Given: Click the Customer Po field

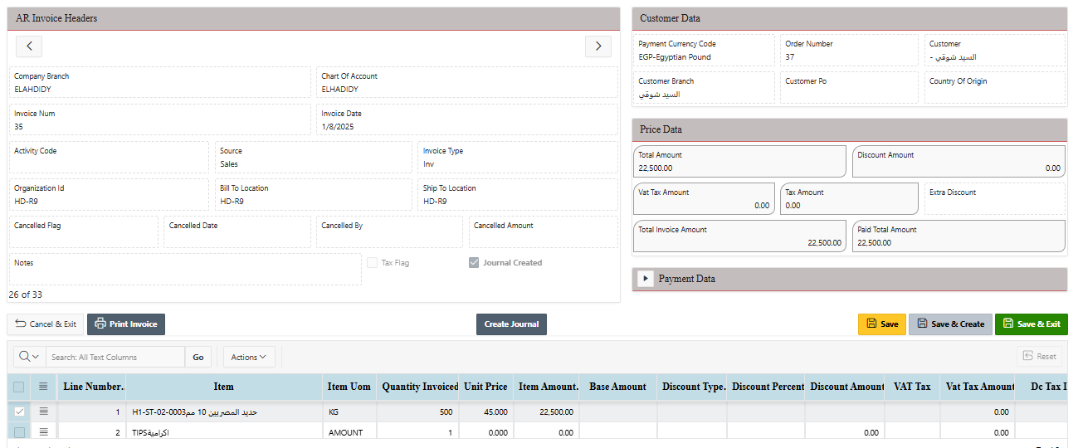Looking at the screenshot, I should coord(850,87).
